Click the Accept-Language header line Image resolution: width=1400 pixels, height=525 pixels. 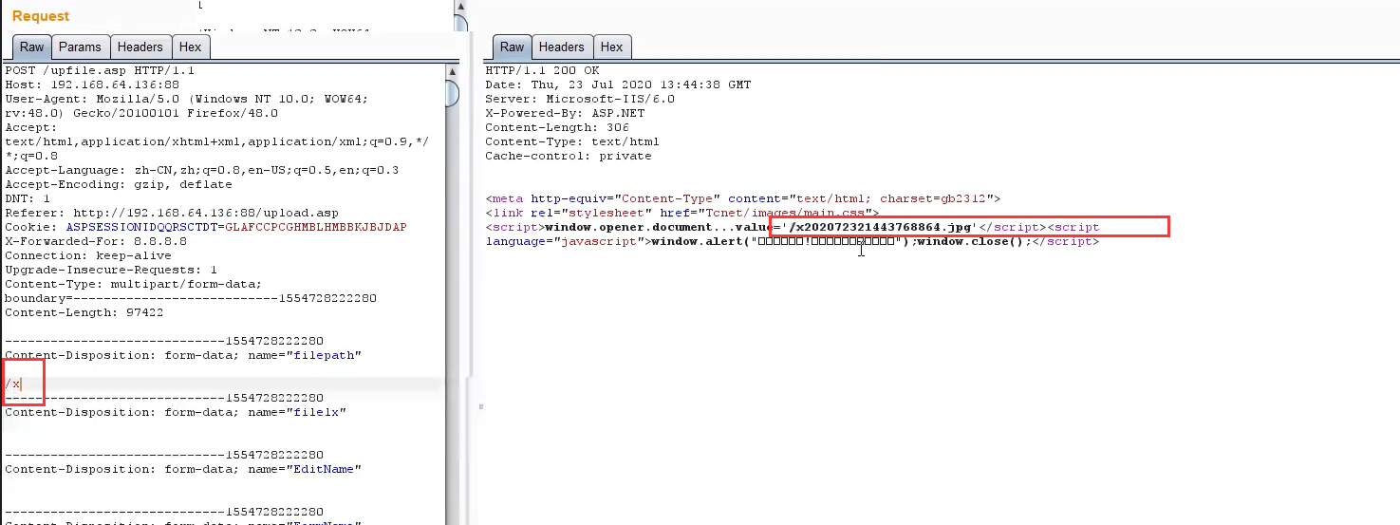pyautogui.click(x=202, y=171)
